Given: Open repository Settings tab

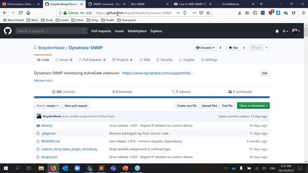Looking at the screenshot, I should coord(209,60).
